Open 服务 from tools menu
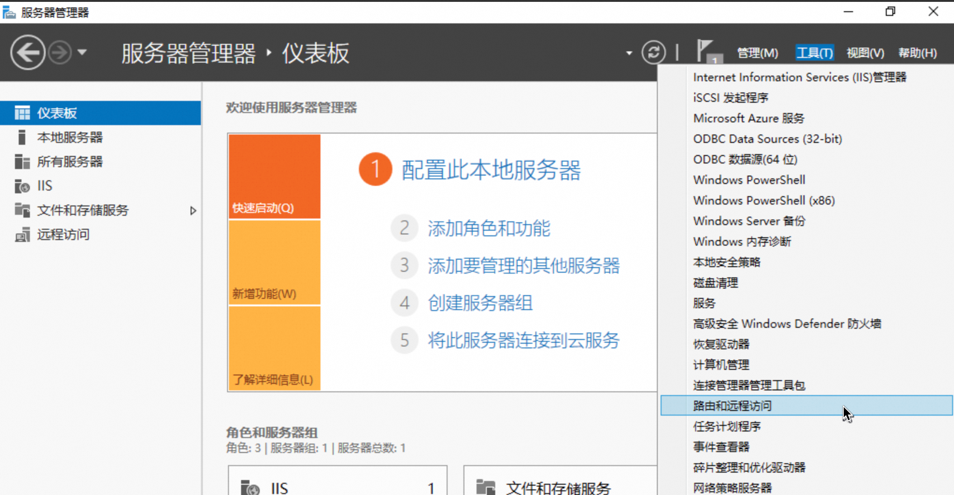 [x=806, y=303]
